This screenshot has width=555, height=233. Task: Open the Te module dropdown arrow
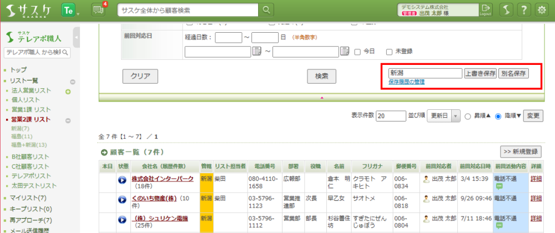(78, 12)
